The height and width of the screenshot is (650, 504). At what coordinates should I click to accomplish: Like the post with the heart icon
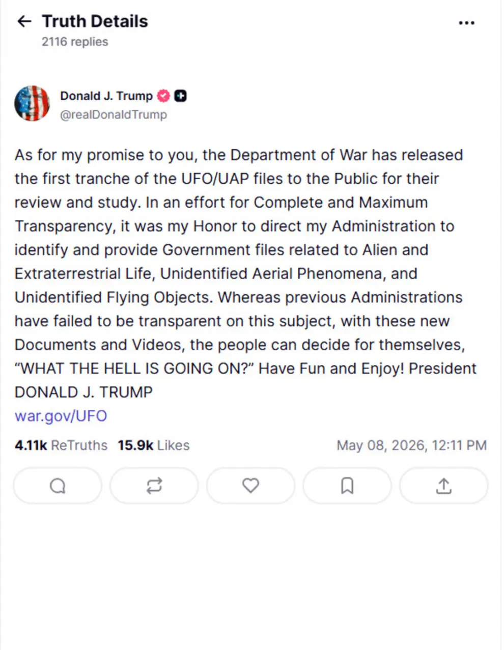[x=250, y=486]
